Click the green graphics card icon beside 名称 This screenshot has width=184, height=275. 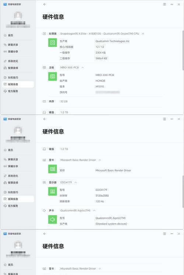[x=53, y=169]
